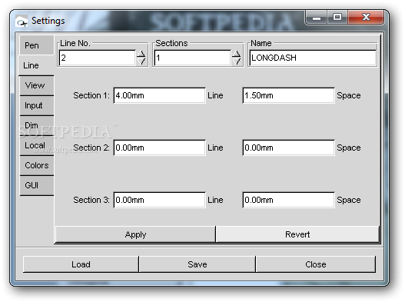Switch to the Colors tab
The image size is (405, 302).
(37, 165)
